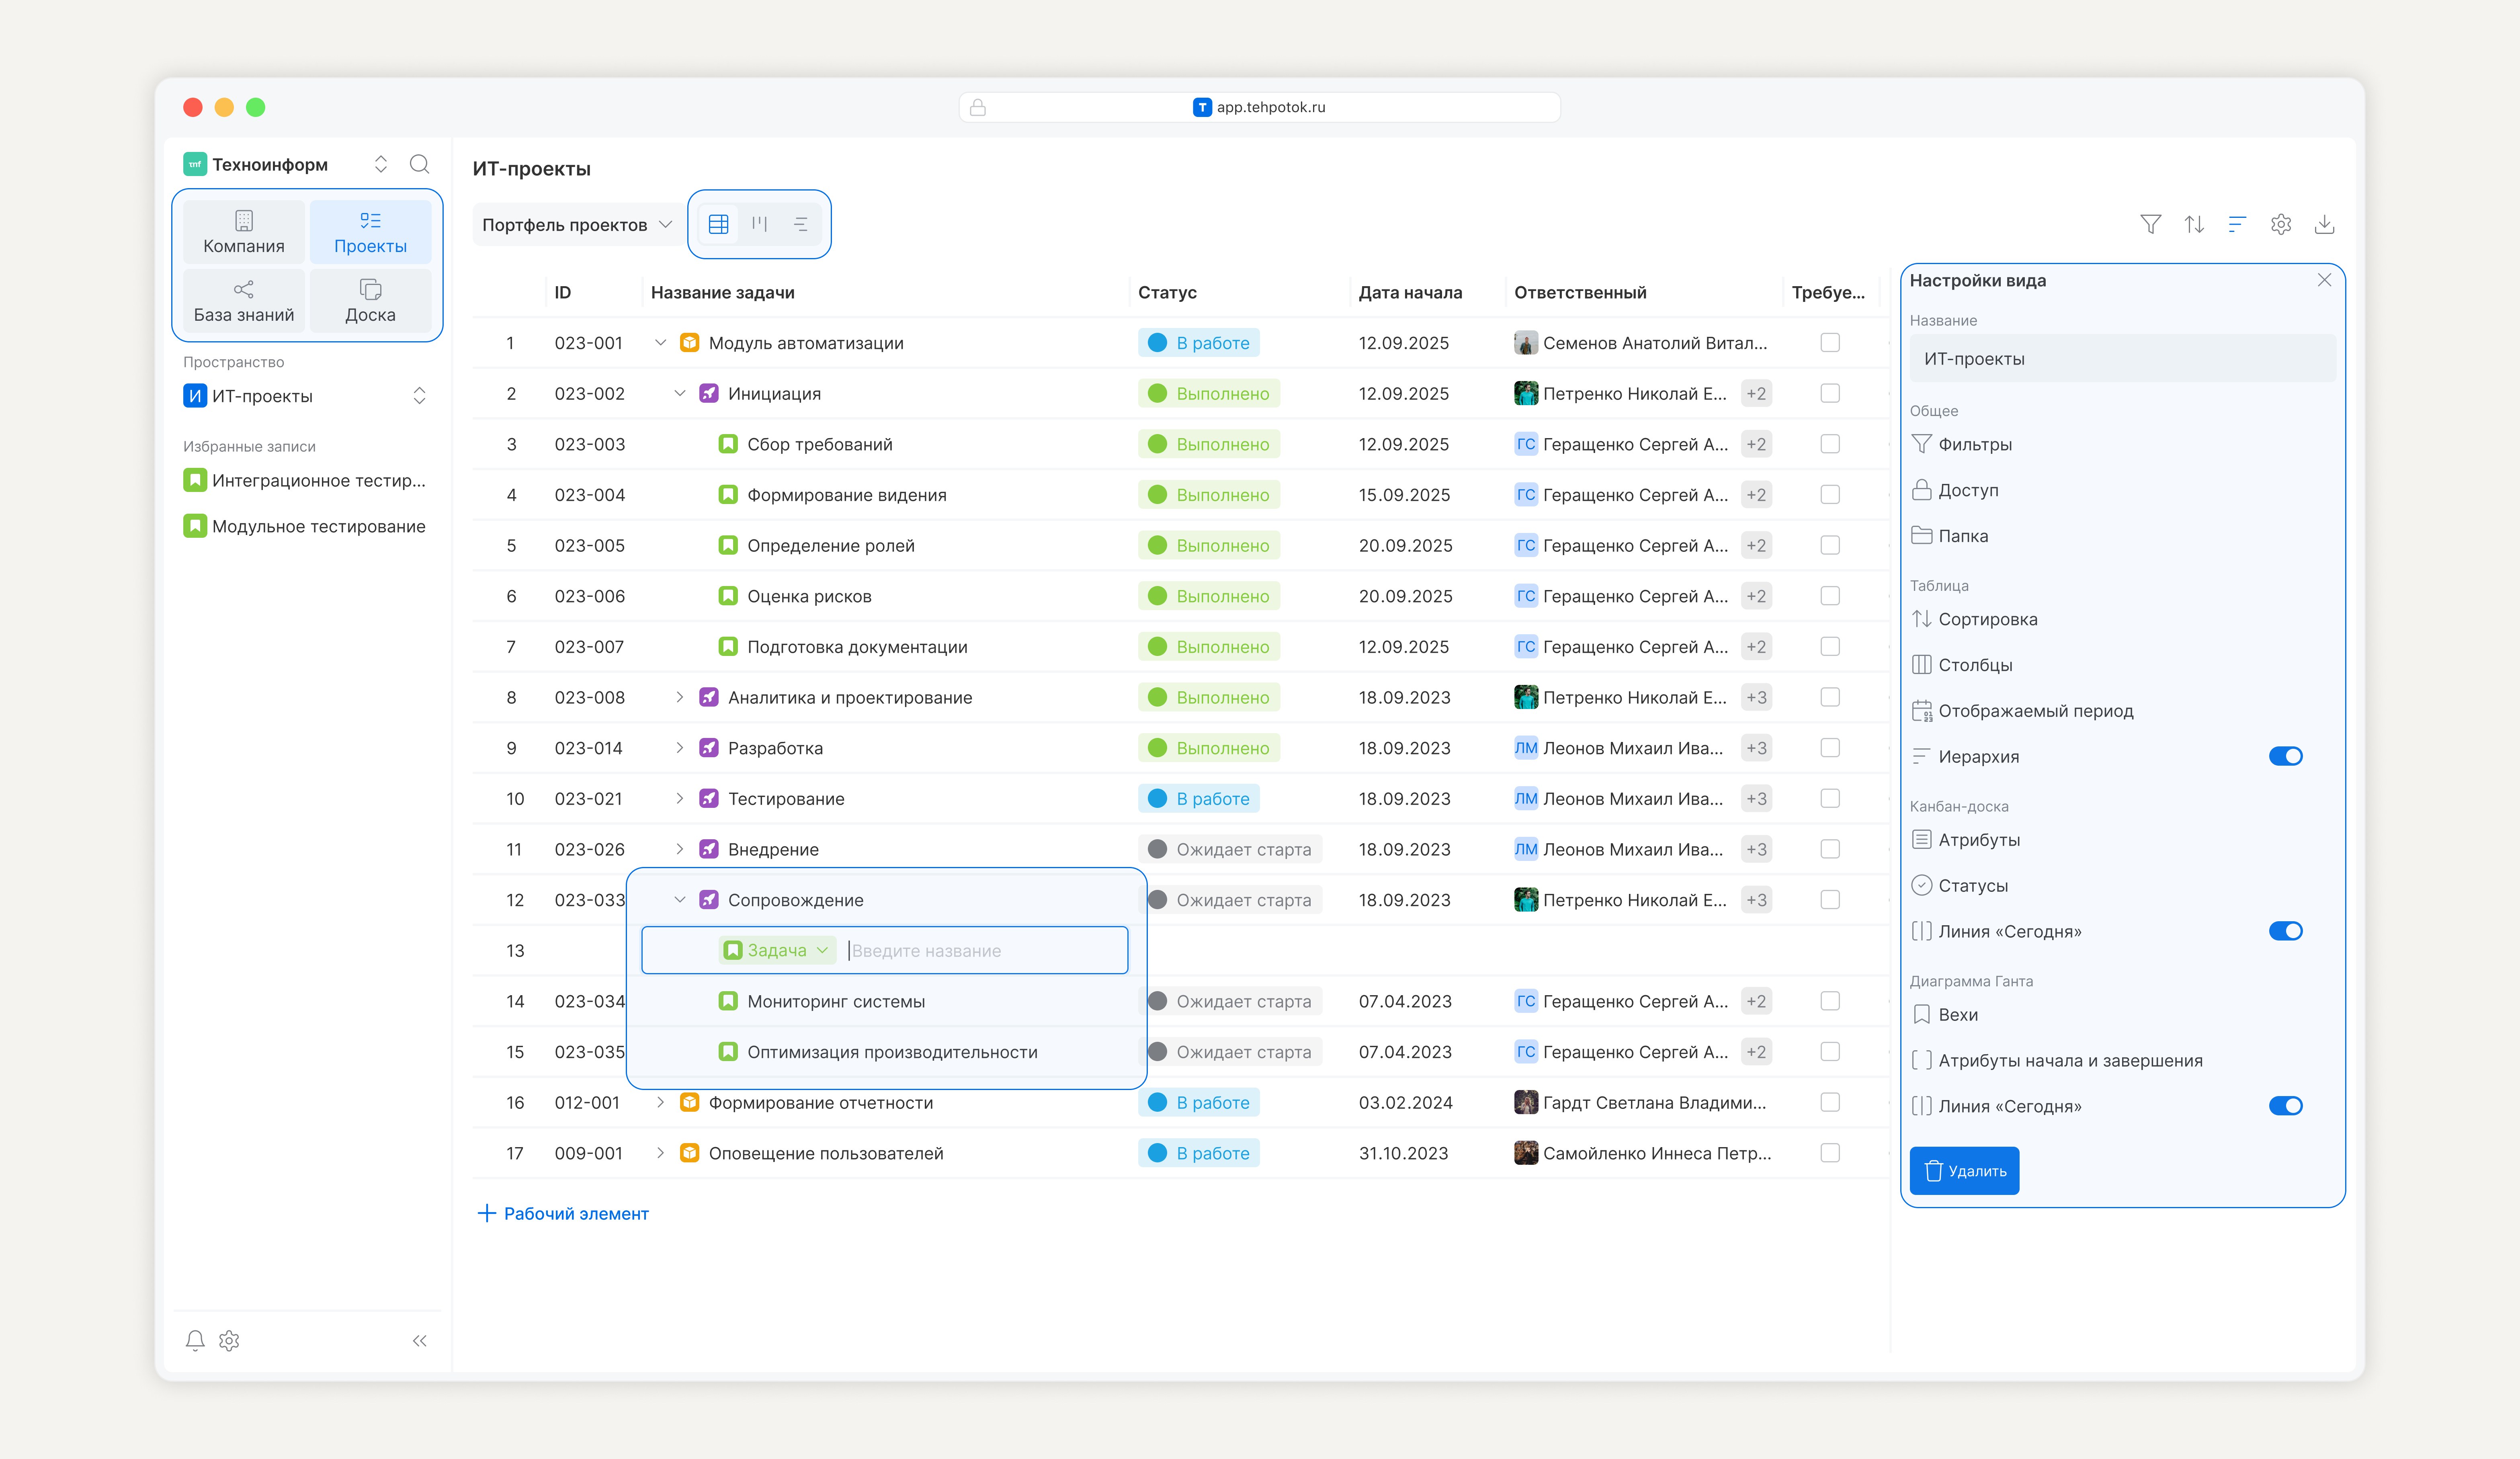Open the База знаний section
This screenshot has width=2520, height=1459.
click(x=244, y=300)
